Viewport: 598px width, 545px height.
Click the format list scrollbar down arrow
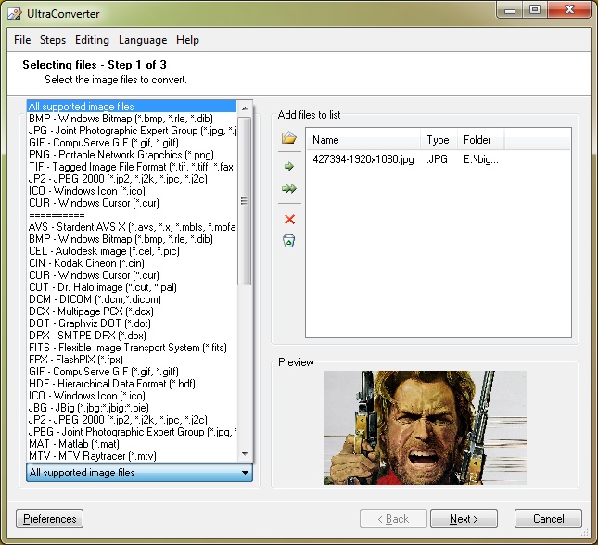coord(246,454)
